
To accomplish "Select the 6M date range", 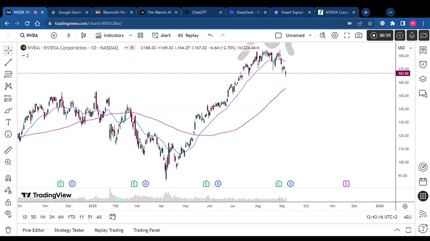I will point(61,217).
